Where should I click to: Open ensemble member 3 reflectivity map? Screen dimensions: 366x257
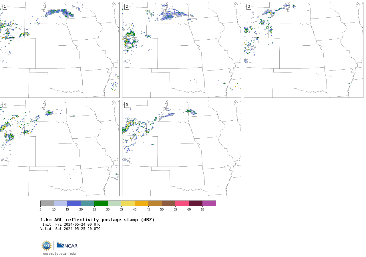(303, 50)
